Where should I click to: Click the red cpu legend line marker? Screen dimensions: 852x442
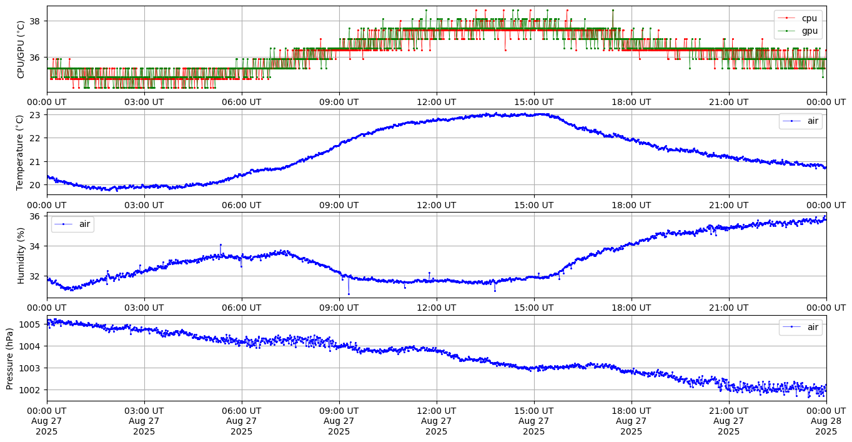[787, 18]
